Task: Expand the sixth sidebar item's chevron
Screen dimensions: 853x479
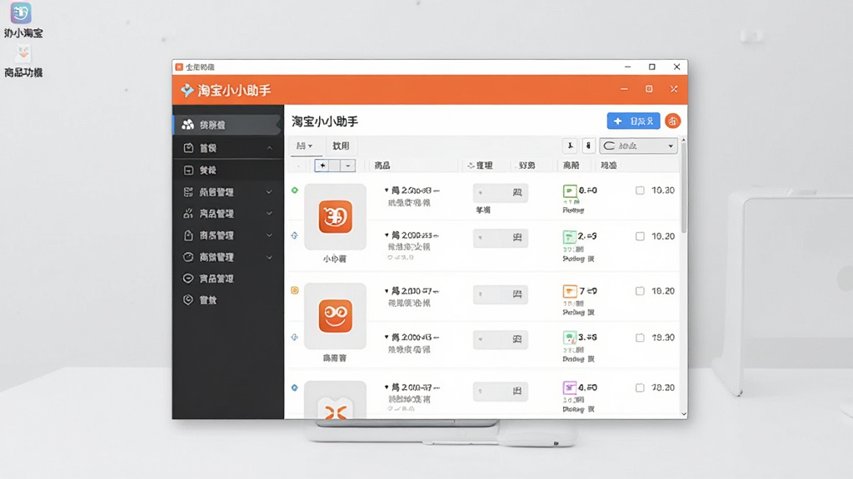Action: (269, 235)
